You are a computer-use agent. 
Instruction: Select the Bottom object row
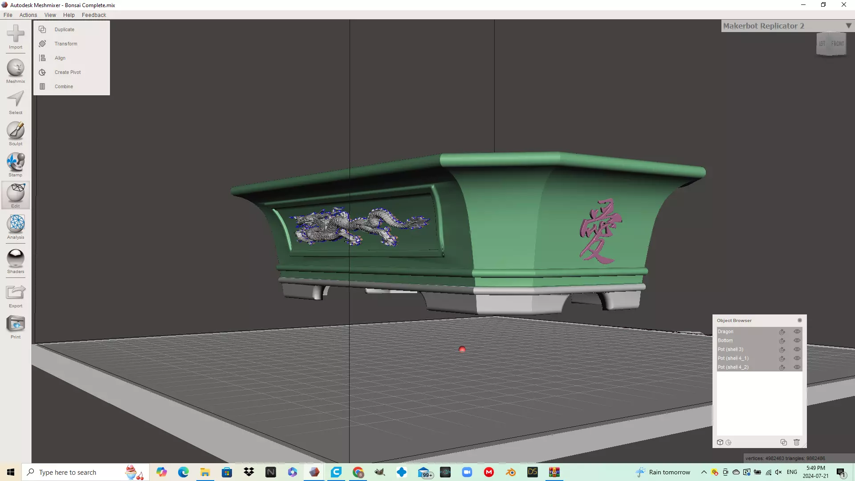point(759,340)
